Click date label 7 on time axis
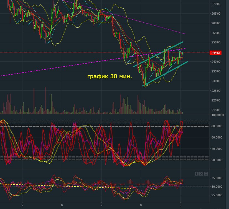 (101, 205)
